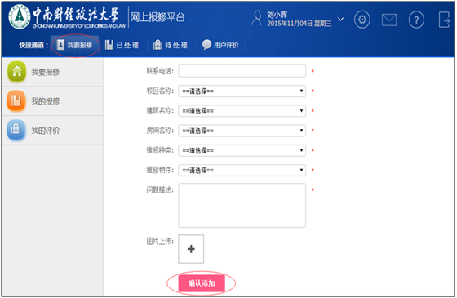The width and height of the screenshot is (457, 298).
Task: Open the 建筑名称 dropdown
Action: [x=242, y=111]
